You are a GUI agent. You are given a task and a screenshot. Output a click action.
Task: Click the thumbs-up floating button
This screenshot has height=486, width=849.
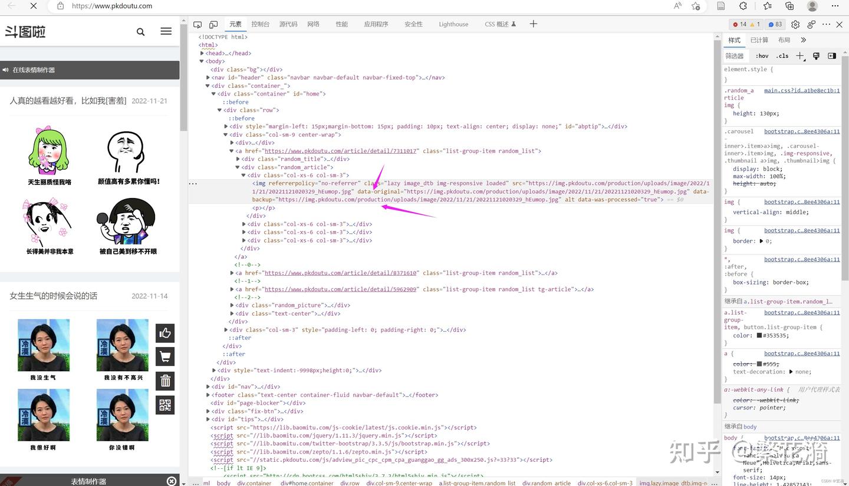tap(165, 333)
